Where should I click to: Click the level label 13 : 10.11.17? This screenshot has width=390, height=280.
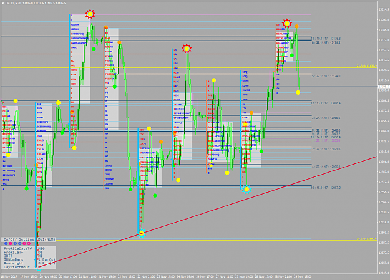(x=326, y=39)
